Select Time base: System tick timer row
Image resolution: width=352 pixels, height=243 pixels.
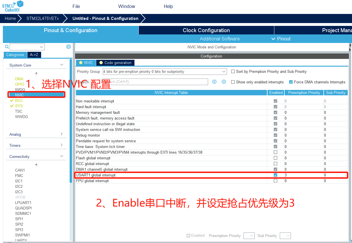pos(212,147)
